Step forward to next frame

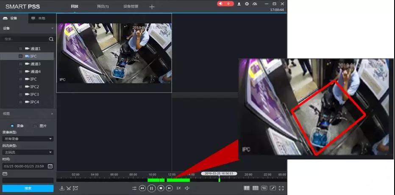(x=170, y=188)
